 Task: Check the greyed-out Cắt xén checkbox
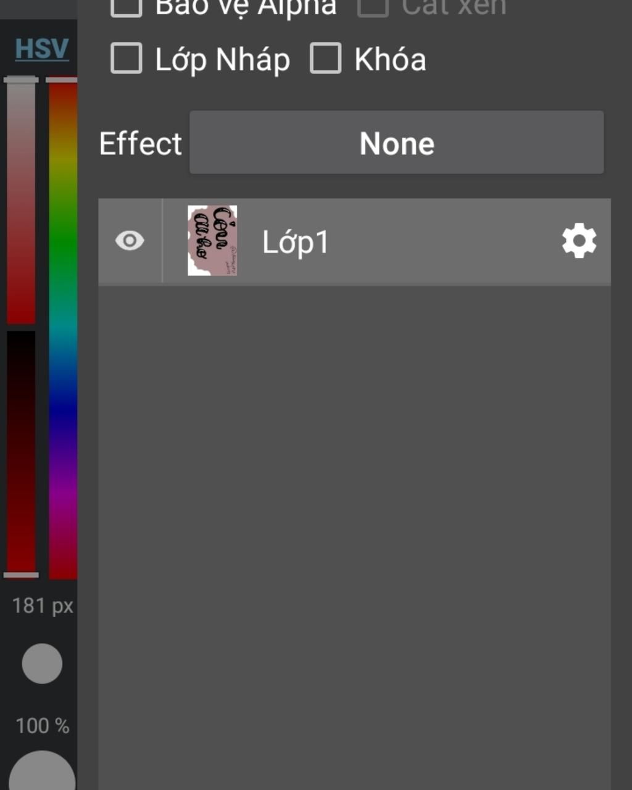373,7
